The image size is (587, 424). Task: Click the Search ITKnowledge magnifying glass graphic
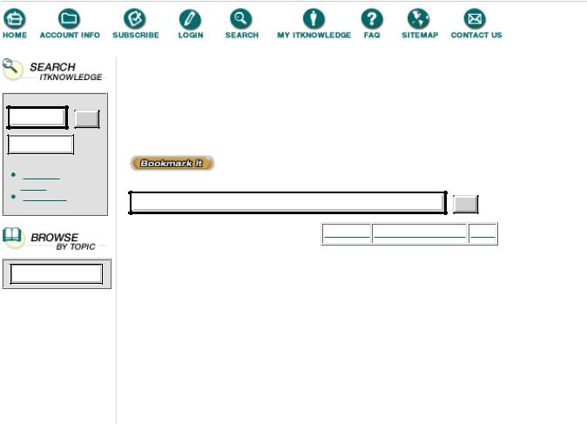(x=12, y=69)
